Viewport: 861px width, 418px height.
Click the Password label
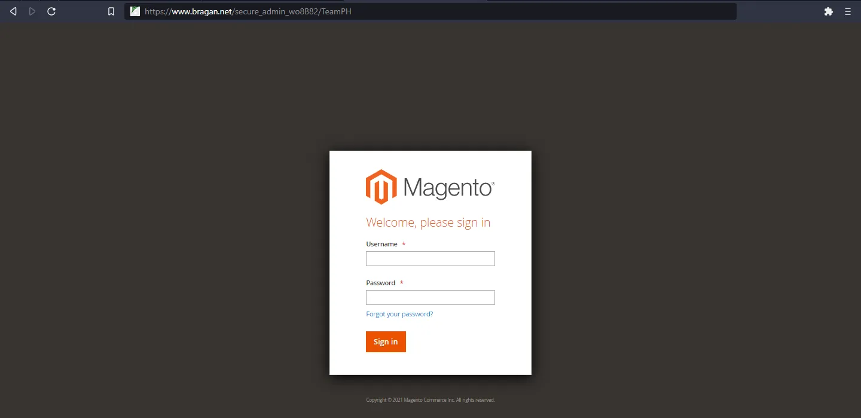coord(380,283)
